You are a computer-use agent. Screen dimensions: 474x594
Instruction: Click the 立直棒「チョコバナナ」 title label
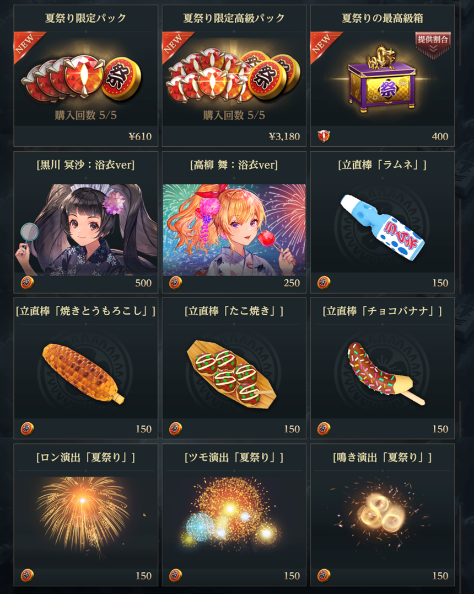(x=382, y=311)
